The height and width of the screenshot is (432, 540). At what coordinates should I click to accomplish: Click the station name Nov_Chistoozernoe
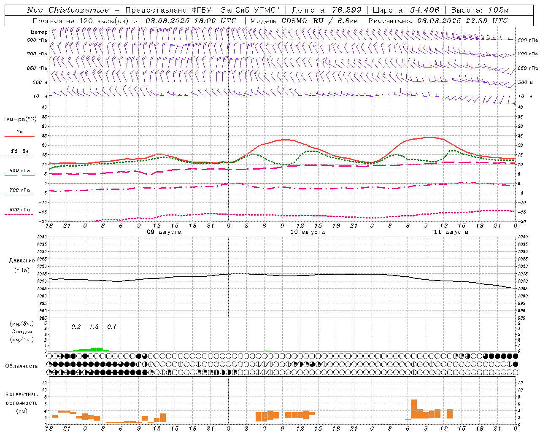click(x=67, y=10)
